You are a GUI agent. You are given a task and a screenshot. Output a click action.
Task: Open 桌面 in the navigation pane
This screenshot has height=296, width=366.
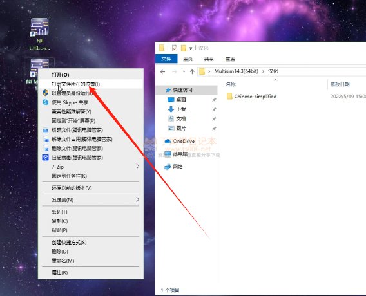point(181,100)
